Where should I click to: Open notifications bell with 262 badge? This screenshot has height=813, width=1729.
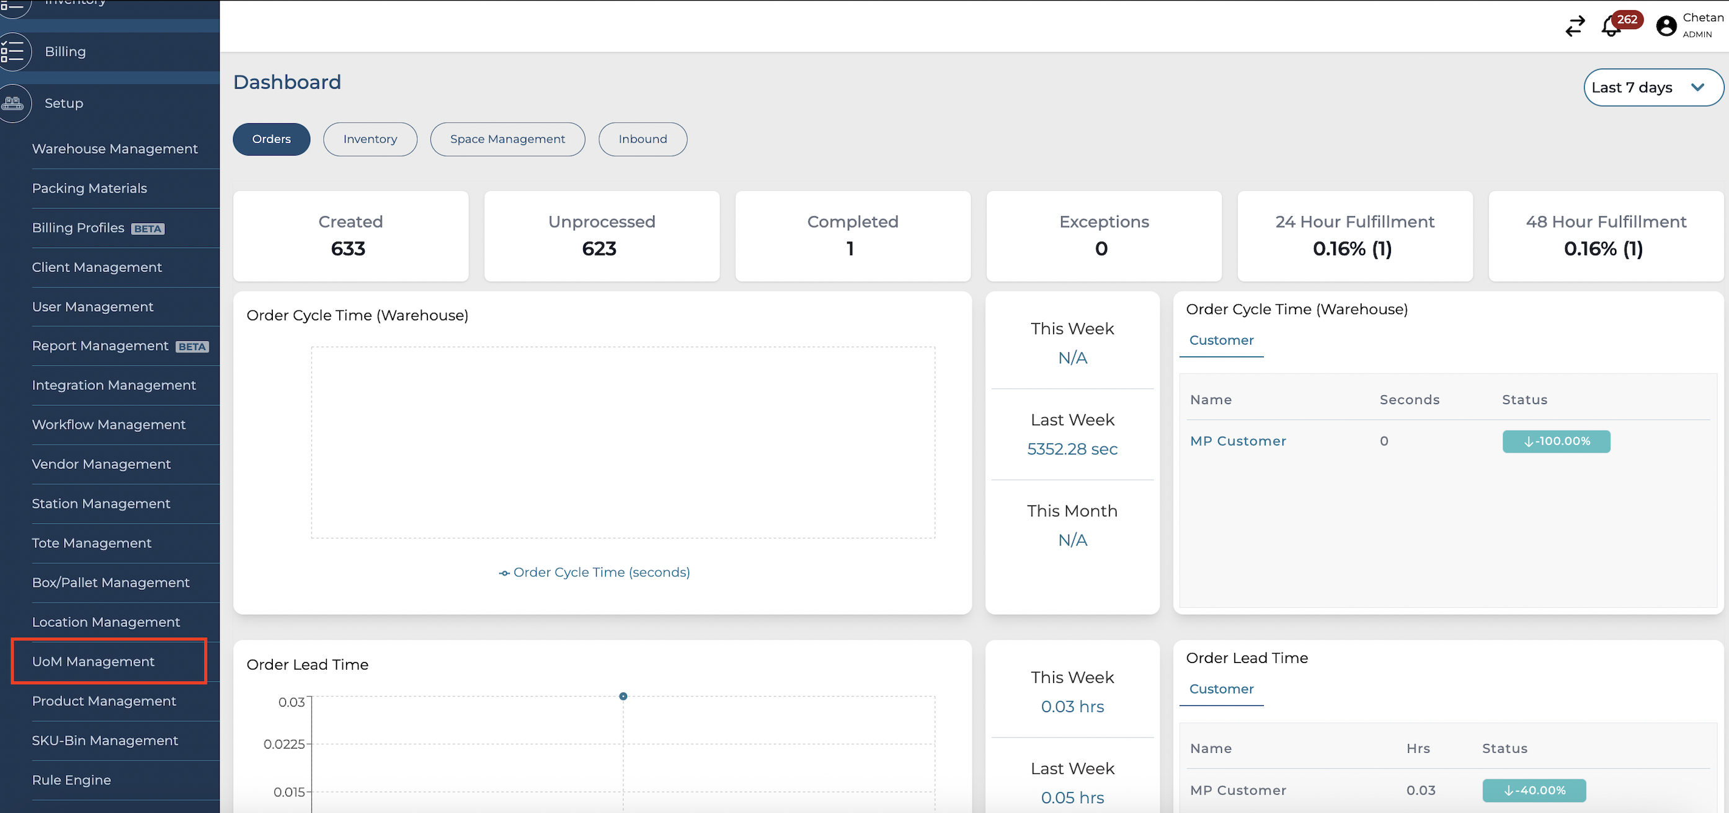pos(1611,27)
